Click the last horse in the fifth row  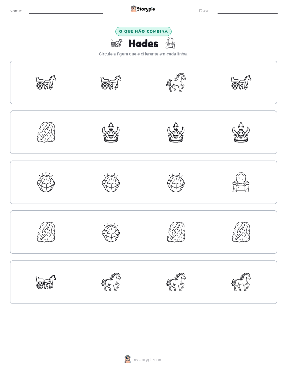tap(241, 282)
